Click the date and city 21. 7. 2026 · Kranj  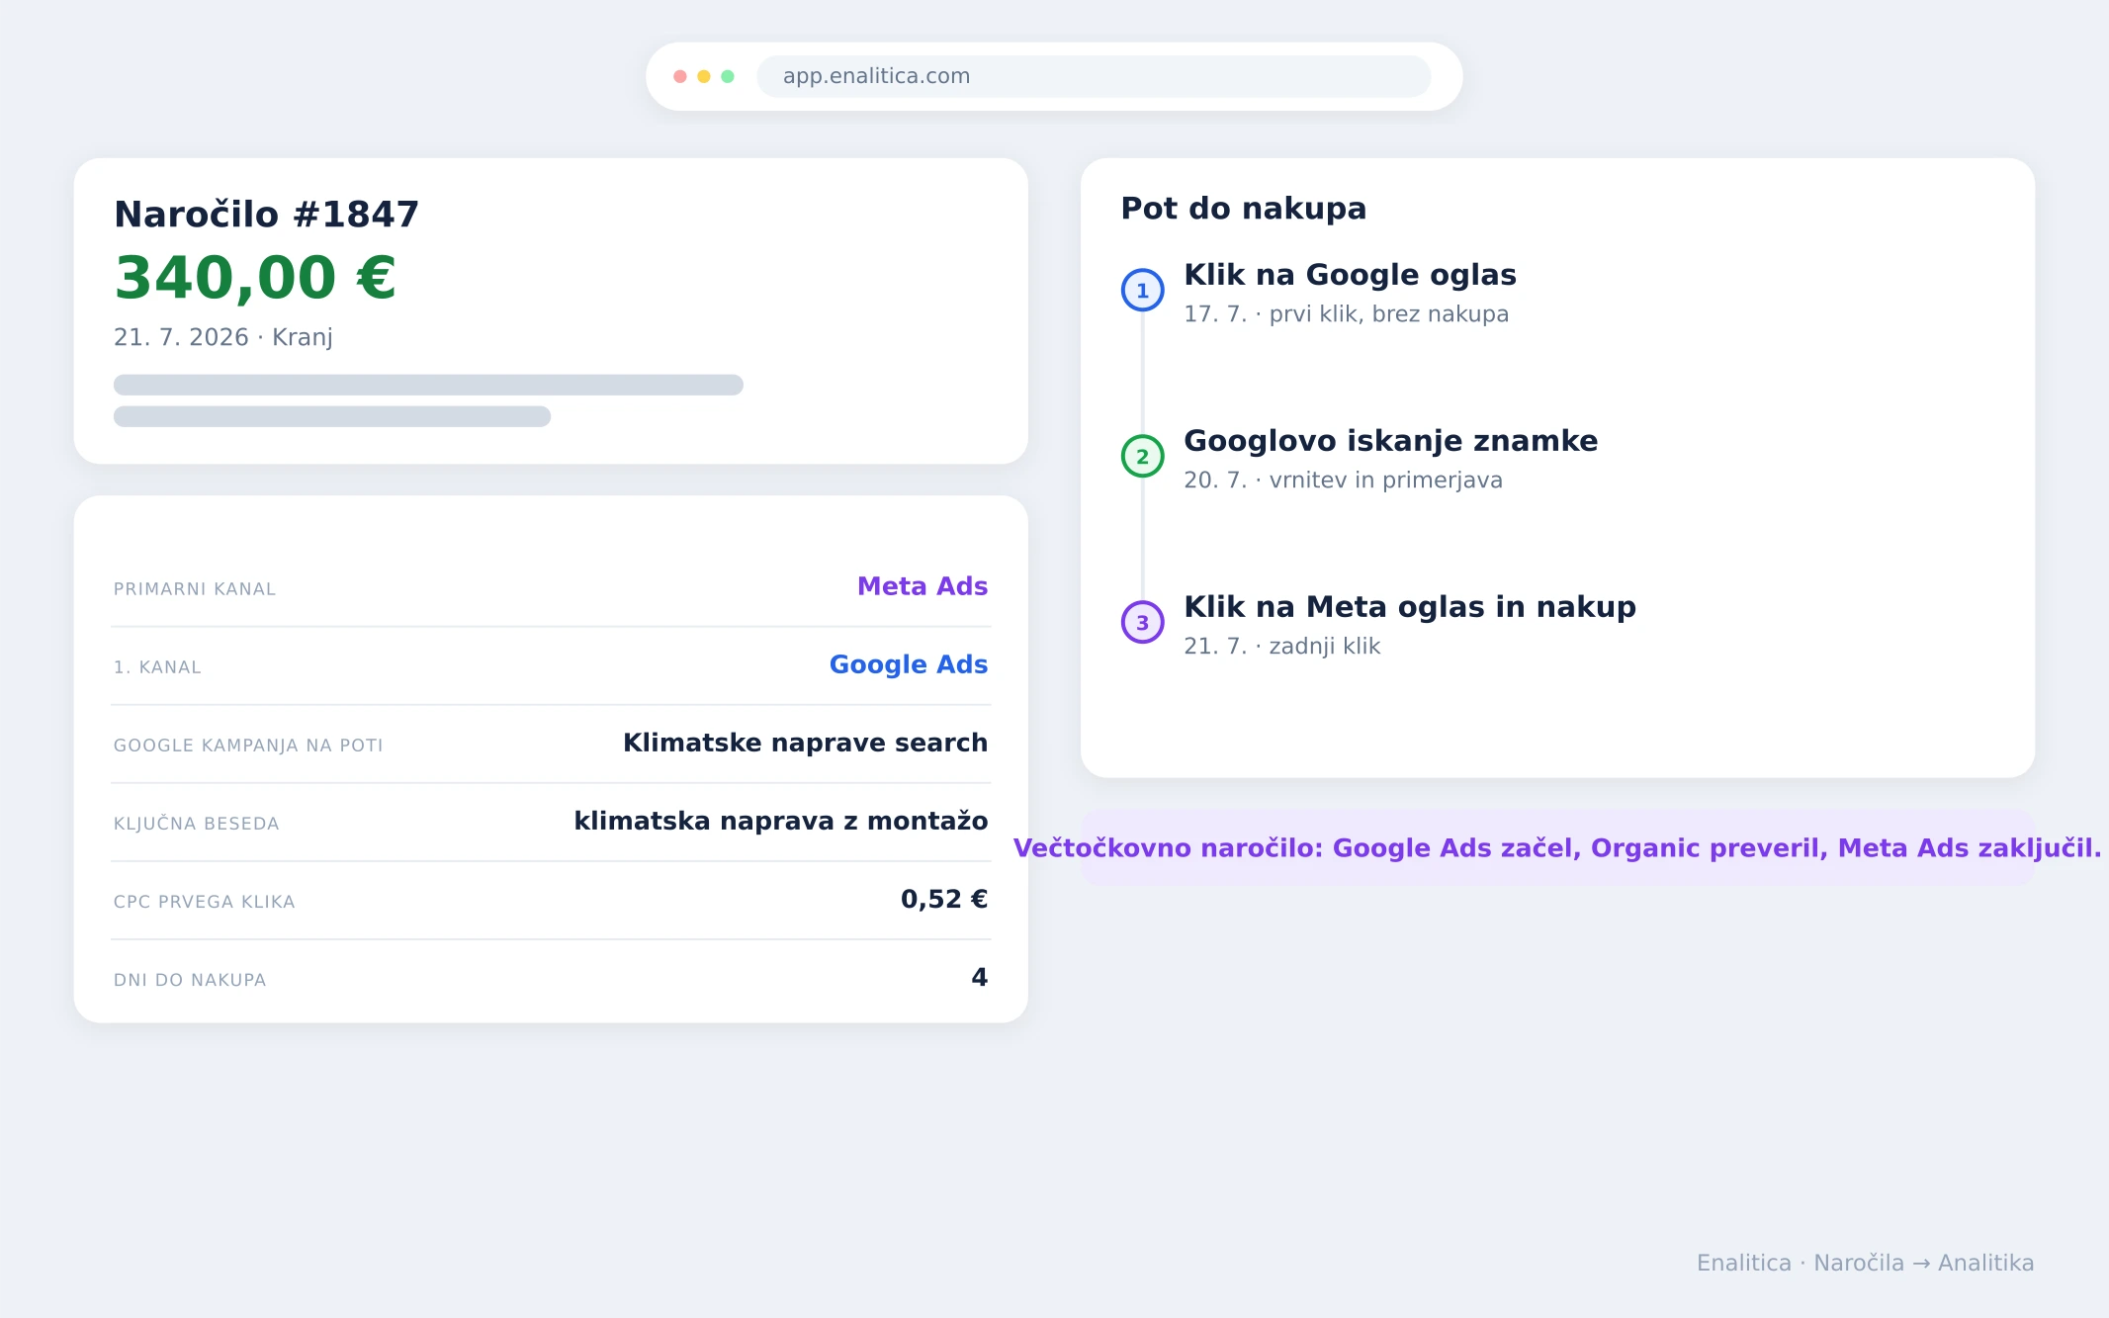pyautogui.click(x=223, y=337)
